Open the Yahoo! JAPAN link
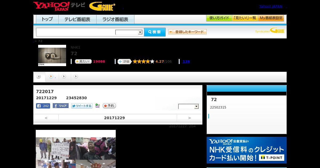The height and width of the screenshot is (168, 320). click(x=271, y=6)
